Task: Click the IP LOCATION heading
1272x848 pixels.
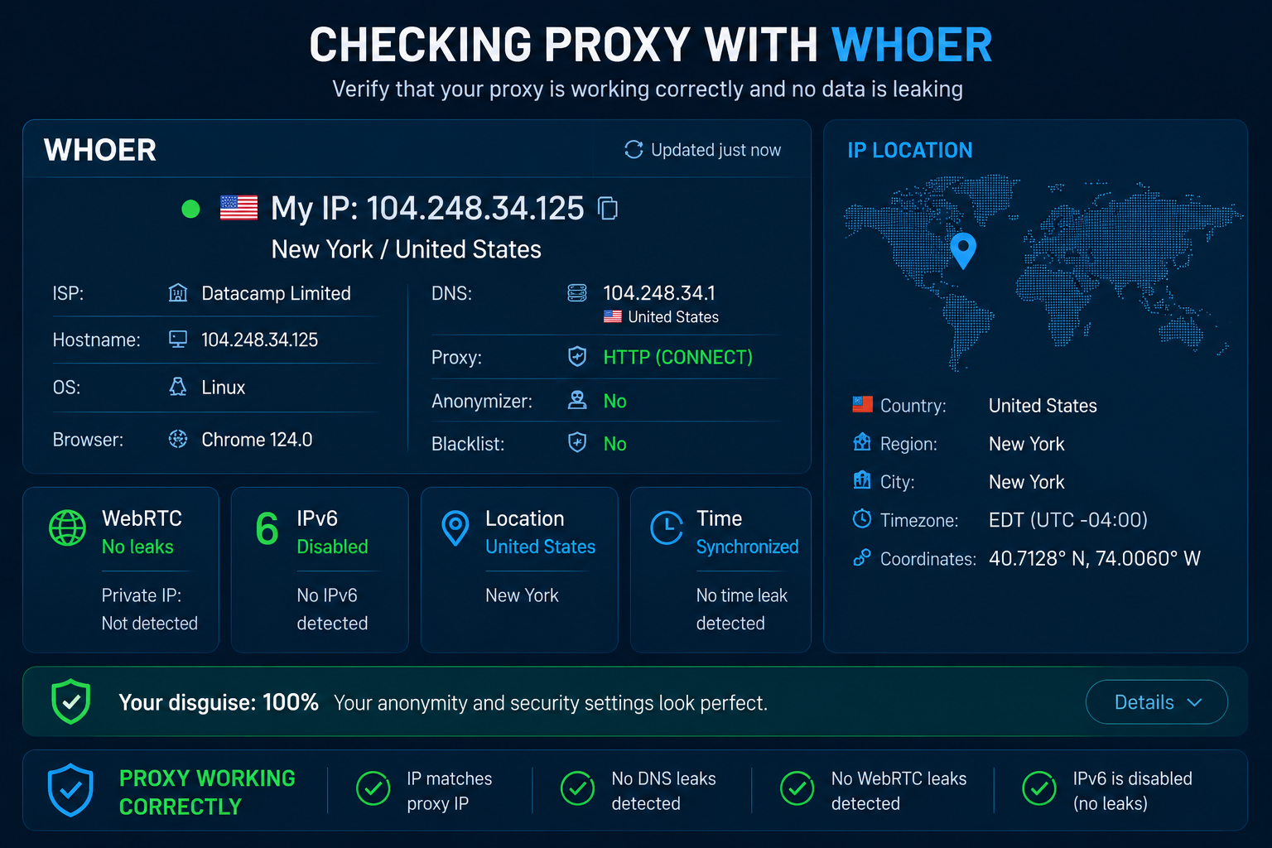Action: [910, 150]
